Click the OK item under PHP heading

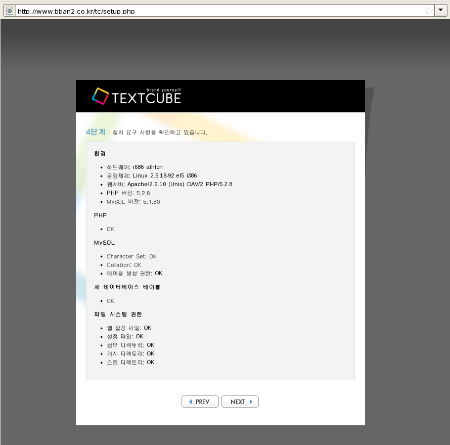click(x=110, y=229)
